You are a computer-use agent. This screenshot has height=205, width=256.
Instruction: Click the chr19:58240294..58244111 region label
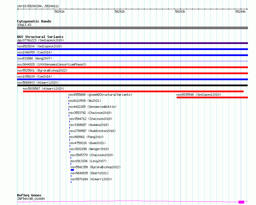tap(38, 6)
